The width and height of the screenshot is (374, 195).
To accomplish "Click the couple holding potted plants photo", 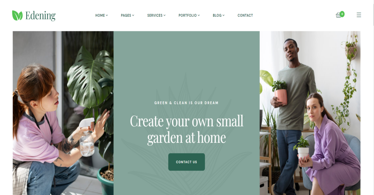I will pos(310,113).
